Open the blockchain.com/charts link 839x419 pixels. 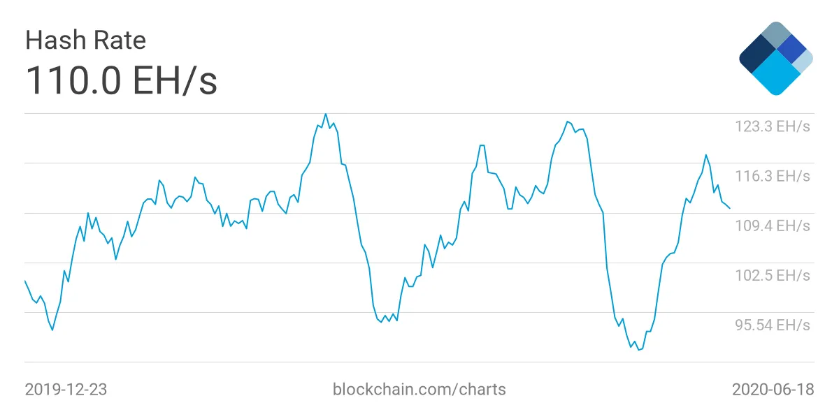click(x=419, y=389)
